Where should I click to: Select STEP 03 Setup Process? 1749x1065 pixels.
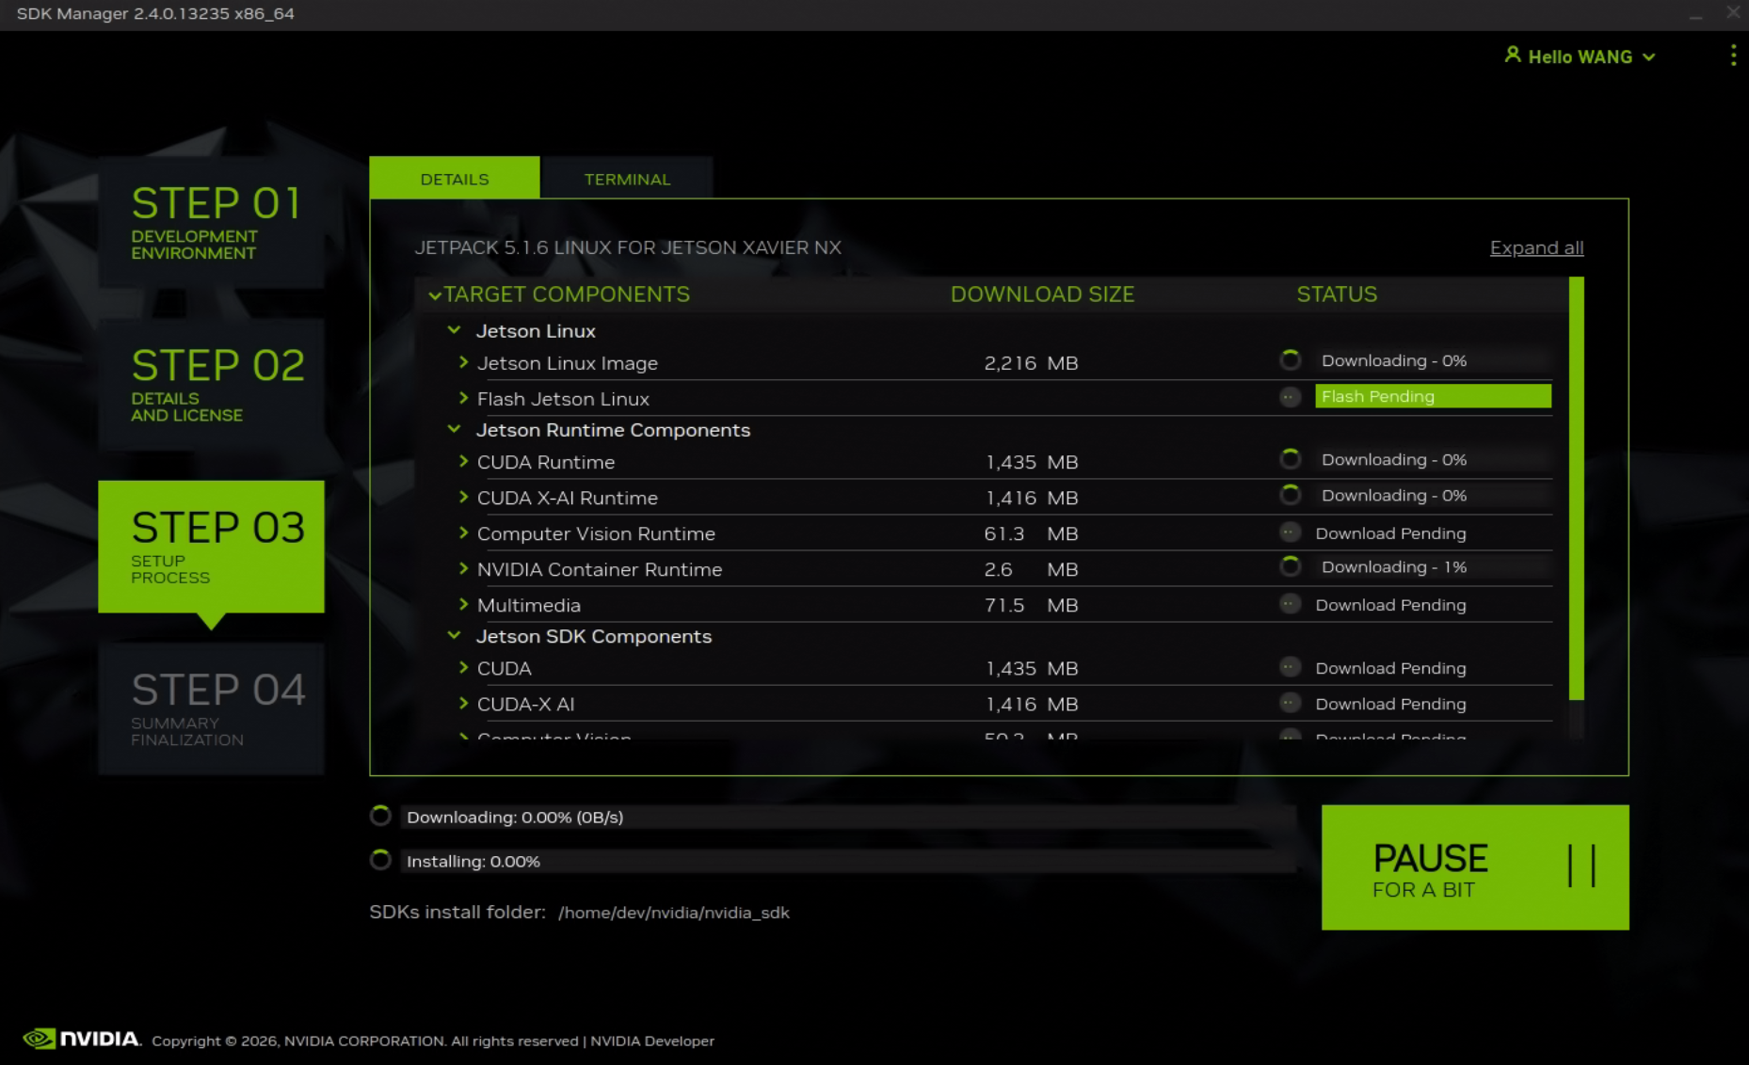pos(212,547)
